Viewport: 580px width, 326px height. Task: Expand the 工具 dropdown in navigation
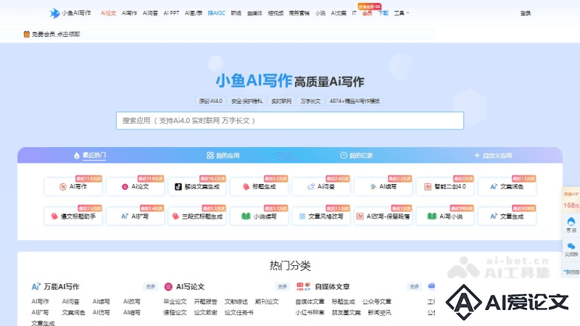tap(402, 13)
